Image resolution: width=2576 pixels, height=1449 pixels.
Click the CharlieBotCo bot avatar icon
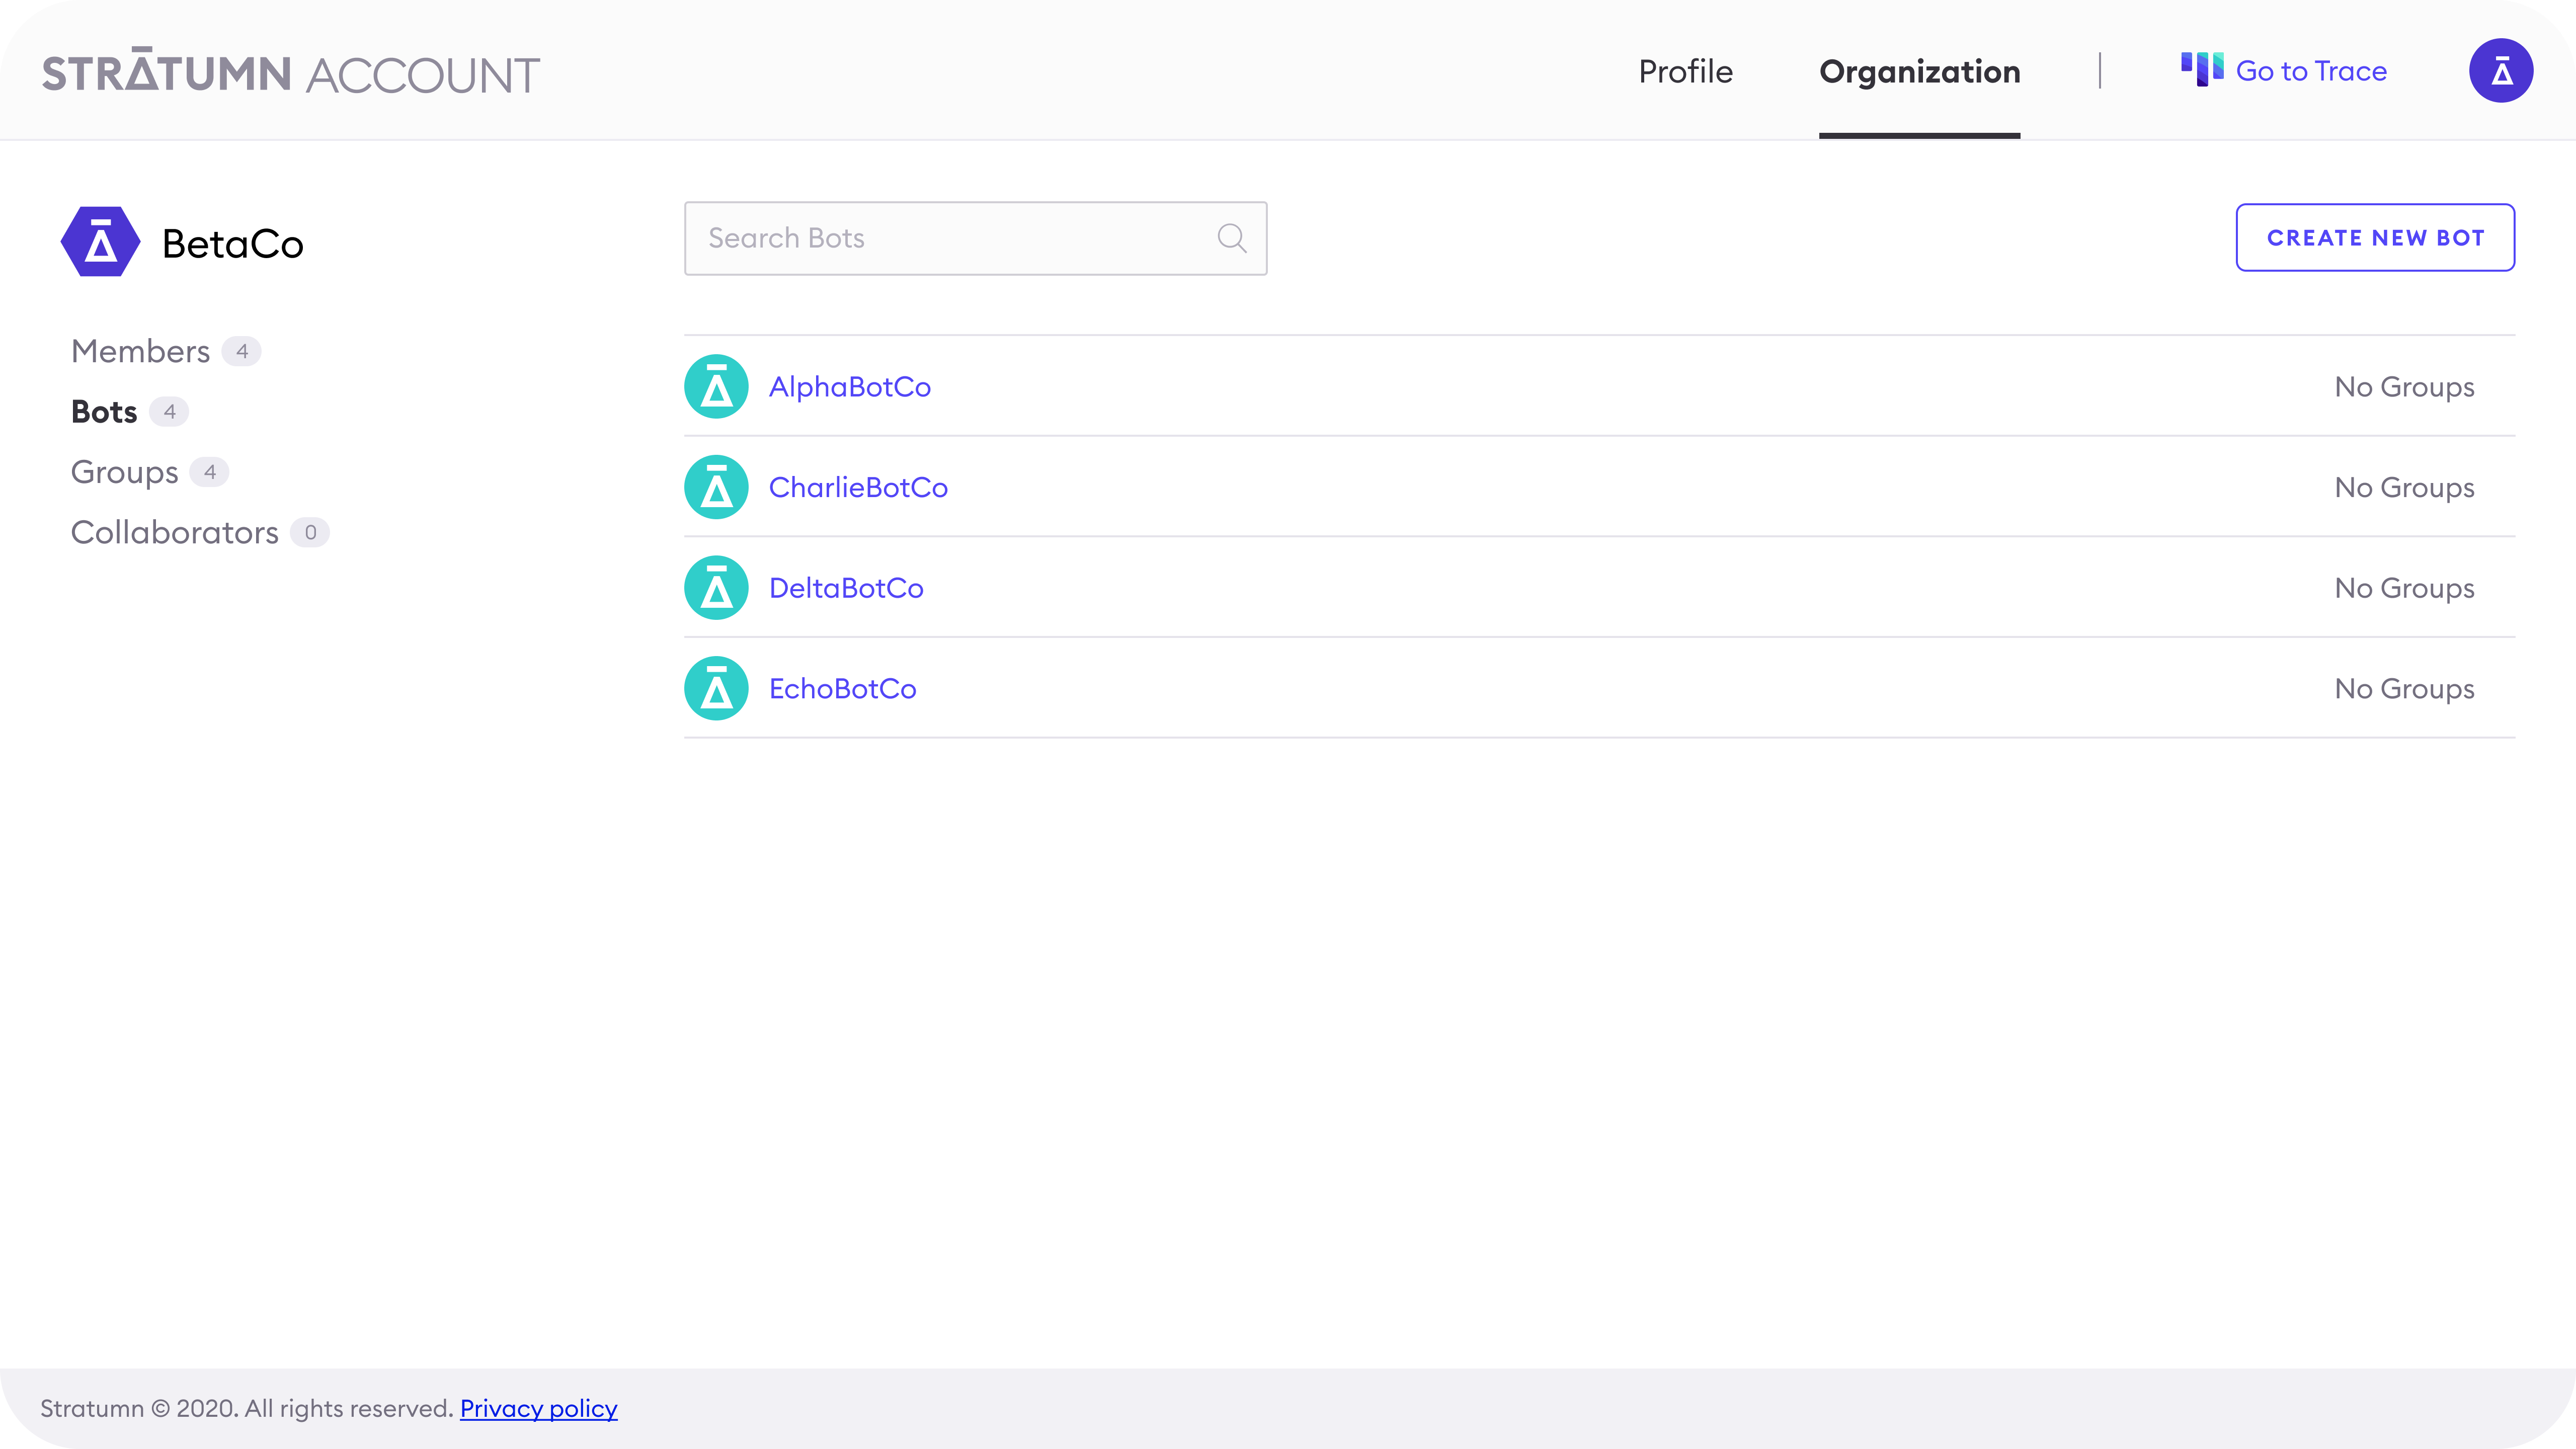pos(716,487)
